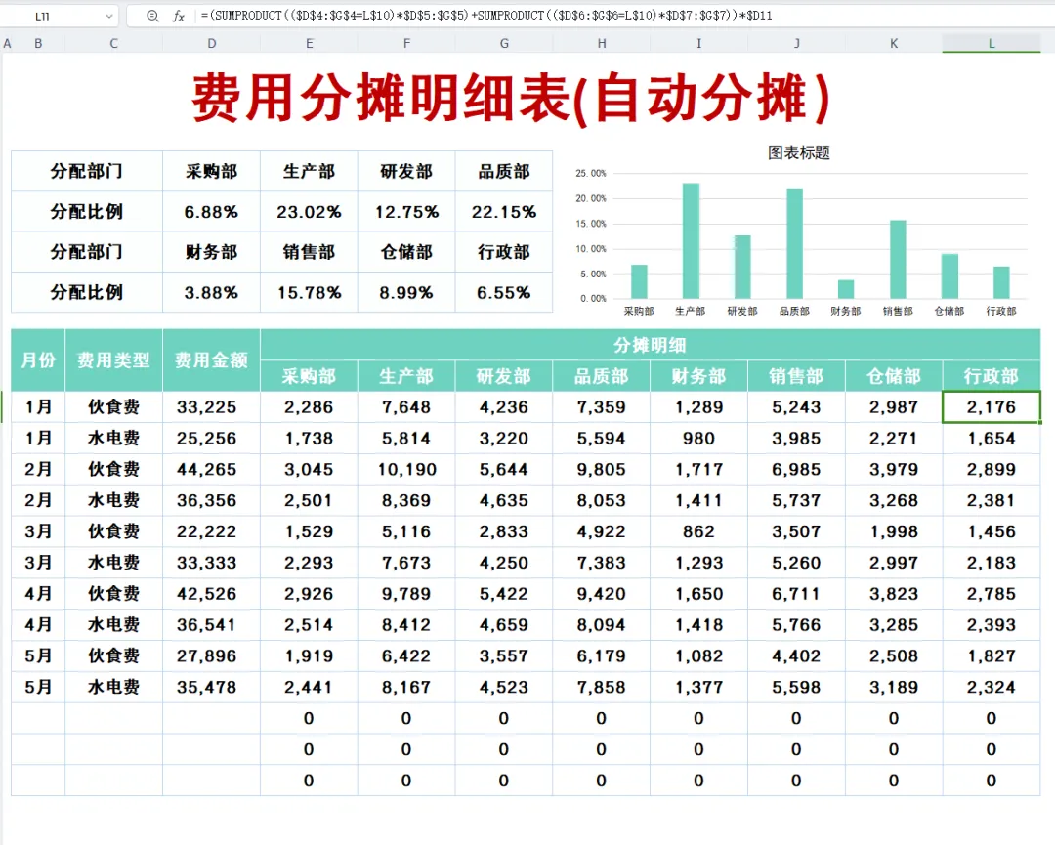Click the cell 10,190
This screenshot has height=845, width=1055.
point(406,469)
